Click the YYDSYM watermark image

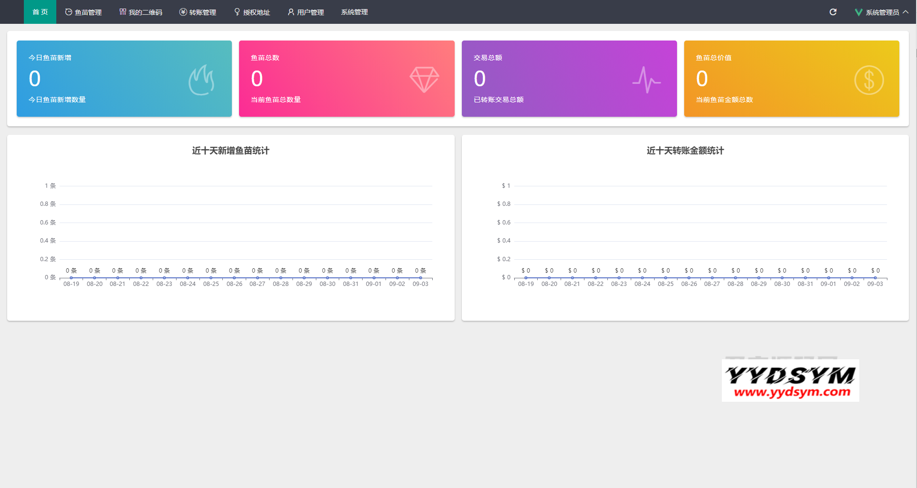(x=790, y=380)
